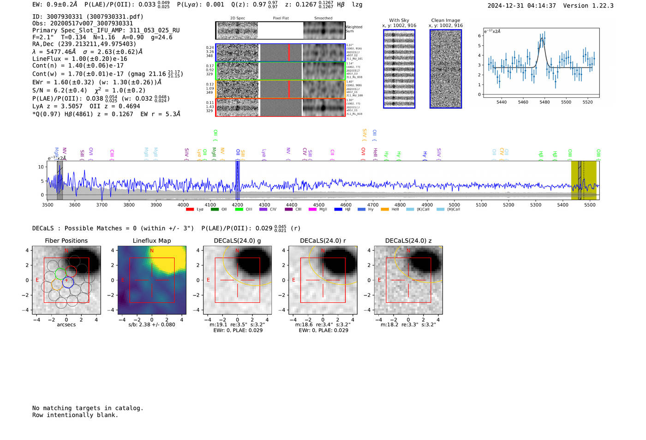Click the red Lyα legend swatch
Screen dimensions: 646x440
click(x=190, y=210)
